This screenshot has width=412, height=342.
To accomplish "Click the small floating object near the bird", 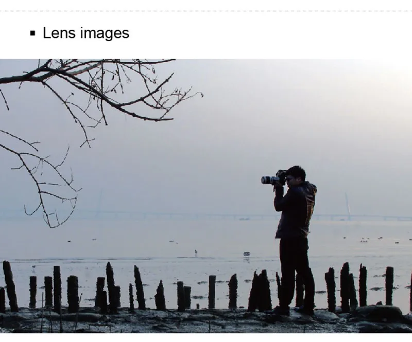I will click(246, 254).
